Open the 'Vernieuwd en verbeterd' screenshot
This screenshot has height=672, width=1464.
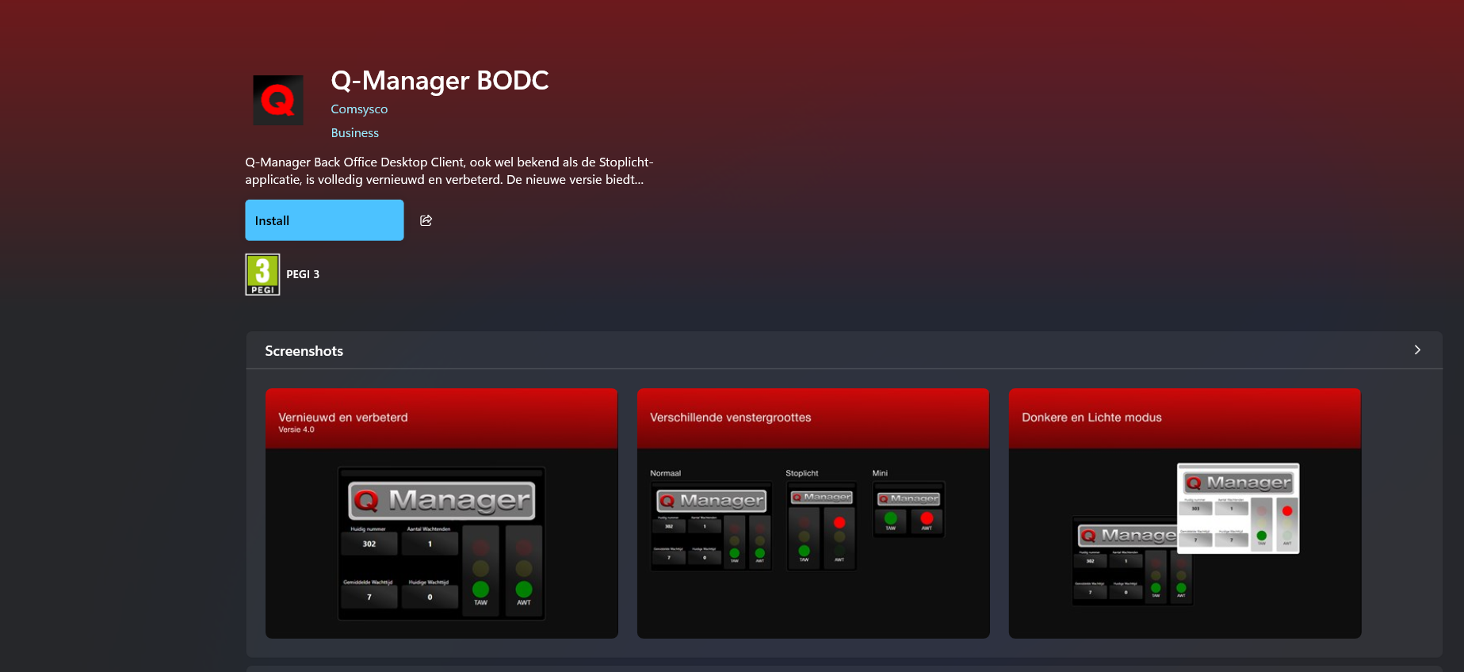click(x=441, y=513)
